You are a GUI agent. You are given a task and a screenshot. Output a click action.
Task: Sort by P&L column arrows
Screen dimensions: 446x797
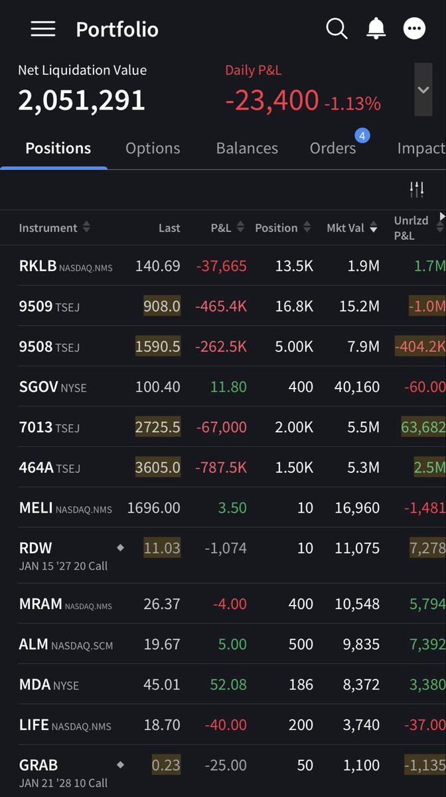pyautogui.click(x=240, y=228)
